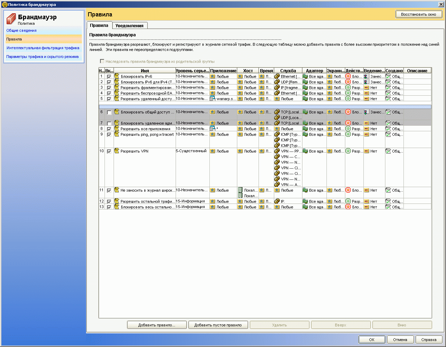Open help with the Справка button
Viewport: 446px width, 347px height.
coord(429,340)
